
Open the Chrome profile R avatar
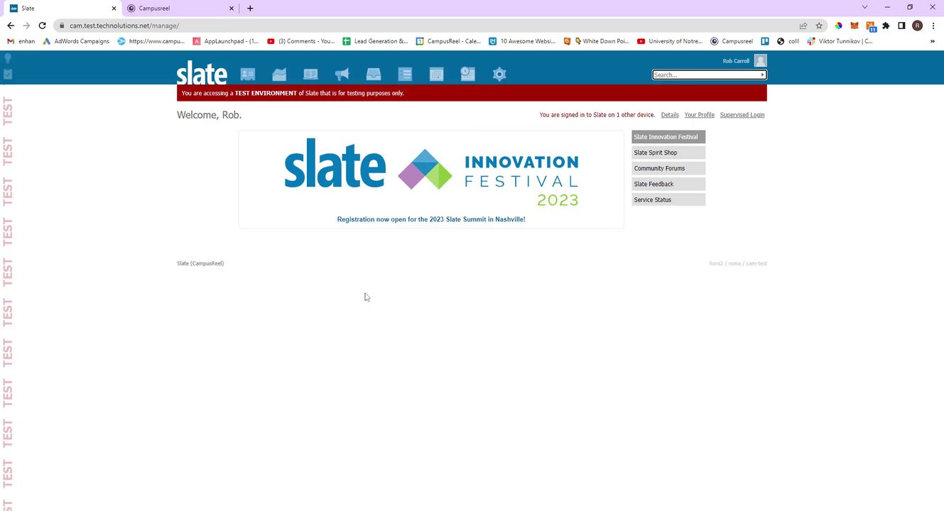click(917, 26)
